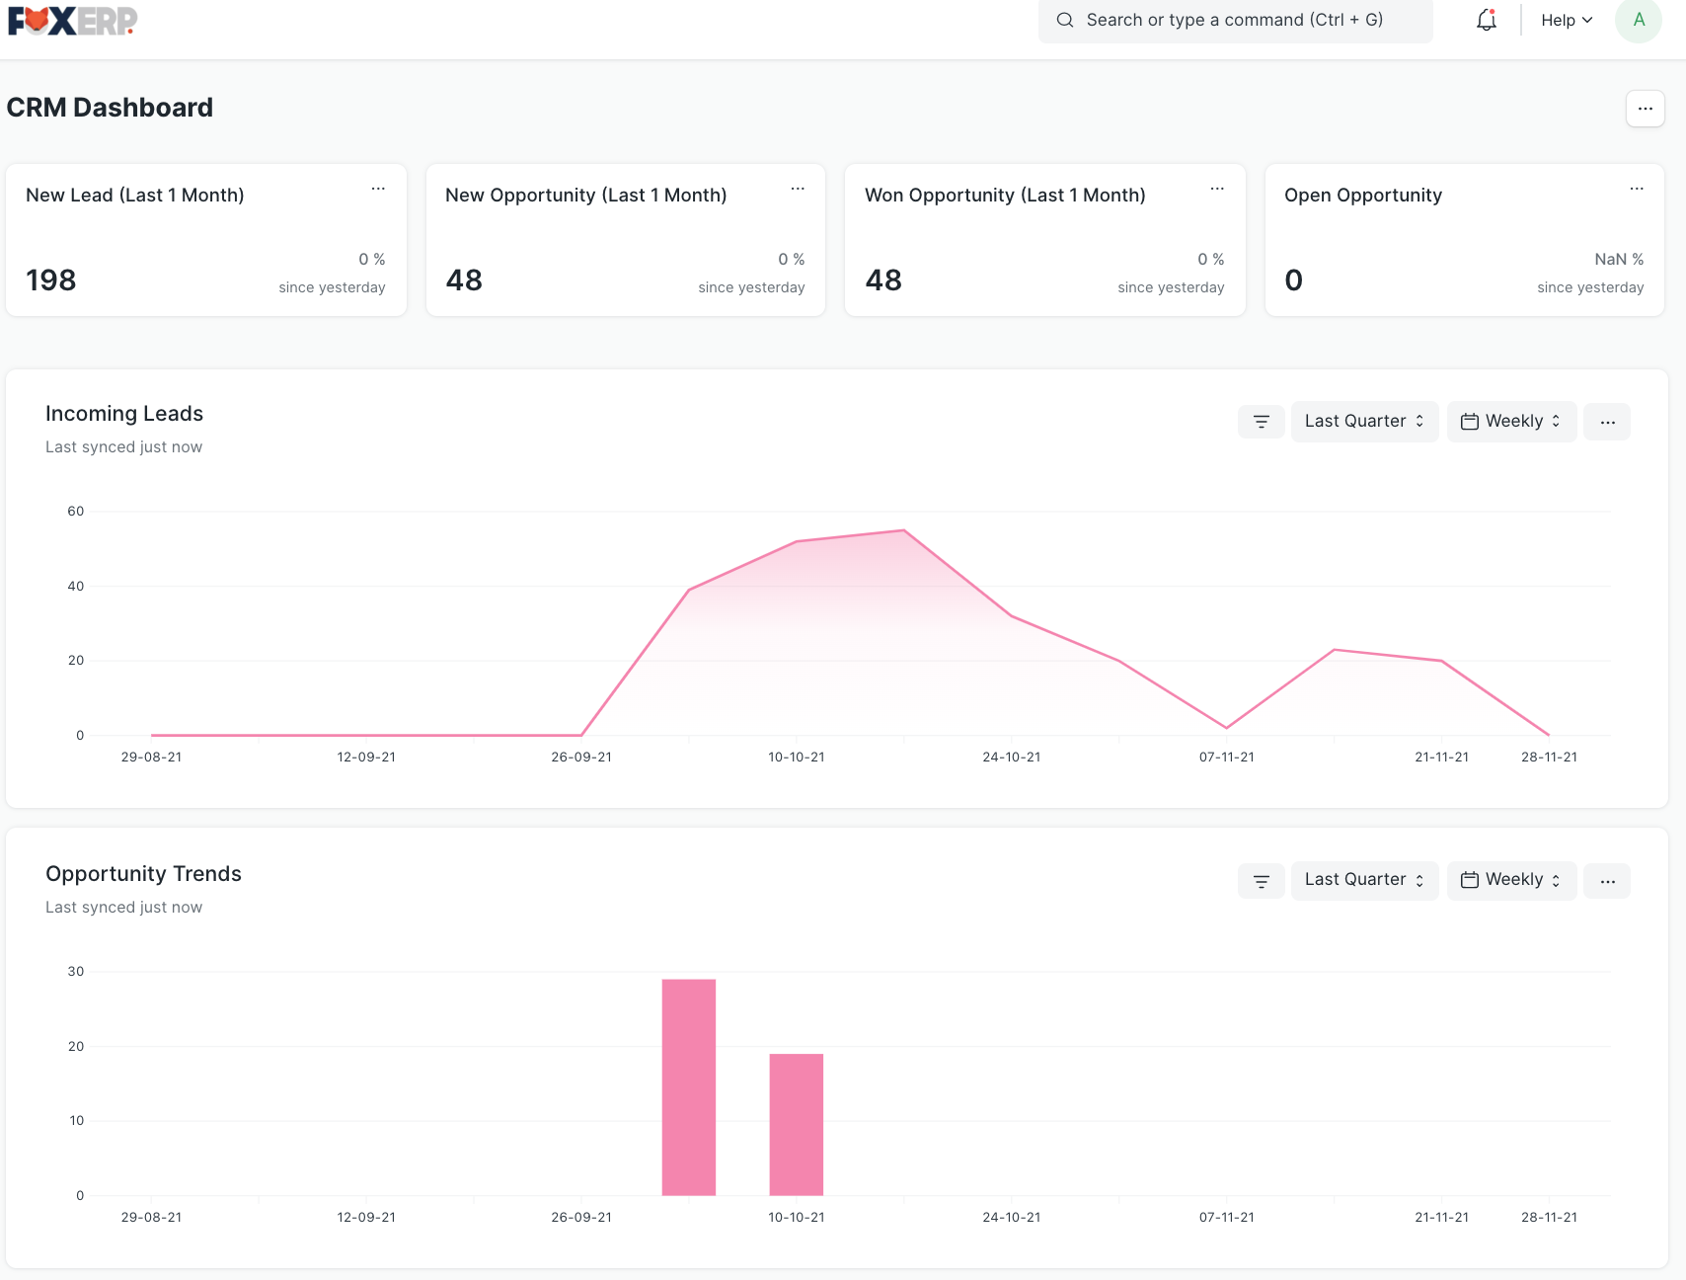Open the user avatar menu
This screenshot has height=1280, width=1686.
tap(1639, 20)
